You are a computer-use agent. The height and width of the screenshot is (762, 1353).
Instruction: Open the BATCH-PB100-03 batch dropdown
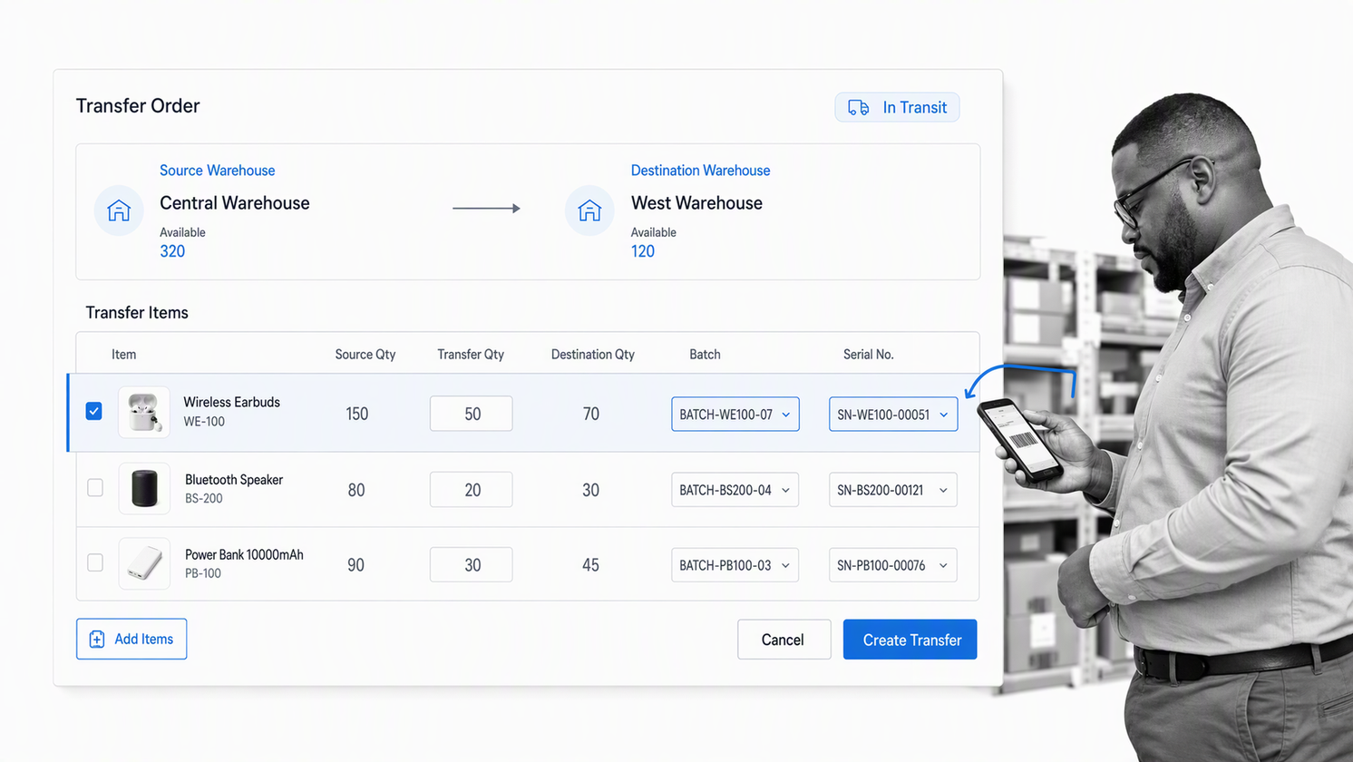[735, 565]
